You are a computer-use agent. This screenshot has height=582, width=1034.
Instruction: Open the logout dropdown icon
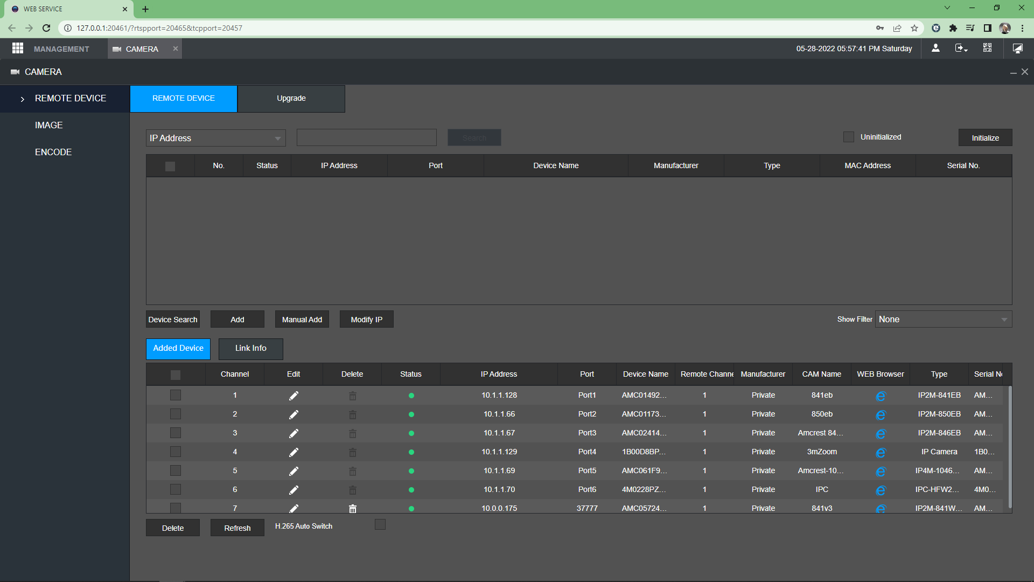[x=961, y=48]
